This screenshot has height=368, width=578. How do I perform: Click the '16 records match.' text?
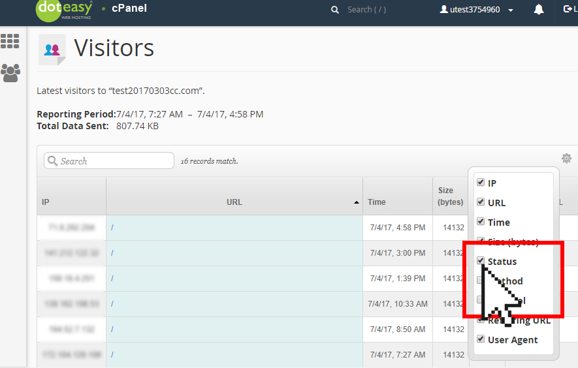tap(209, 161)
